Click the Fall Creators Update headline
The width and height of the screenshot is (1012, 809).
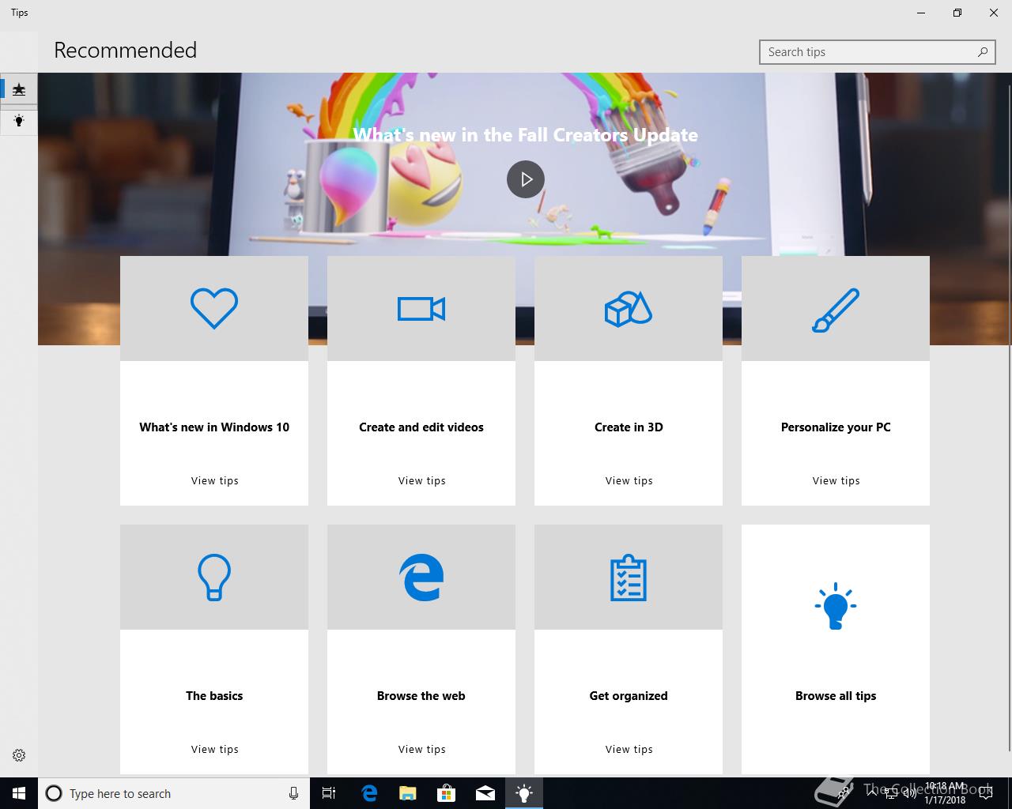coord(526,135)
